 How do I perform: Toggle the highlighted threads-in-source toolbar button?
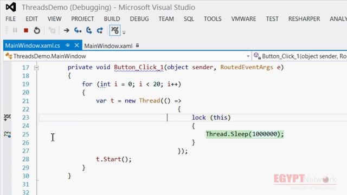pos(115,30)
